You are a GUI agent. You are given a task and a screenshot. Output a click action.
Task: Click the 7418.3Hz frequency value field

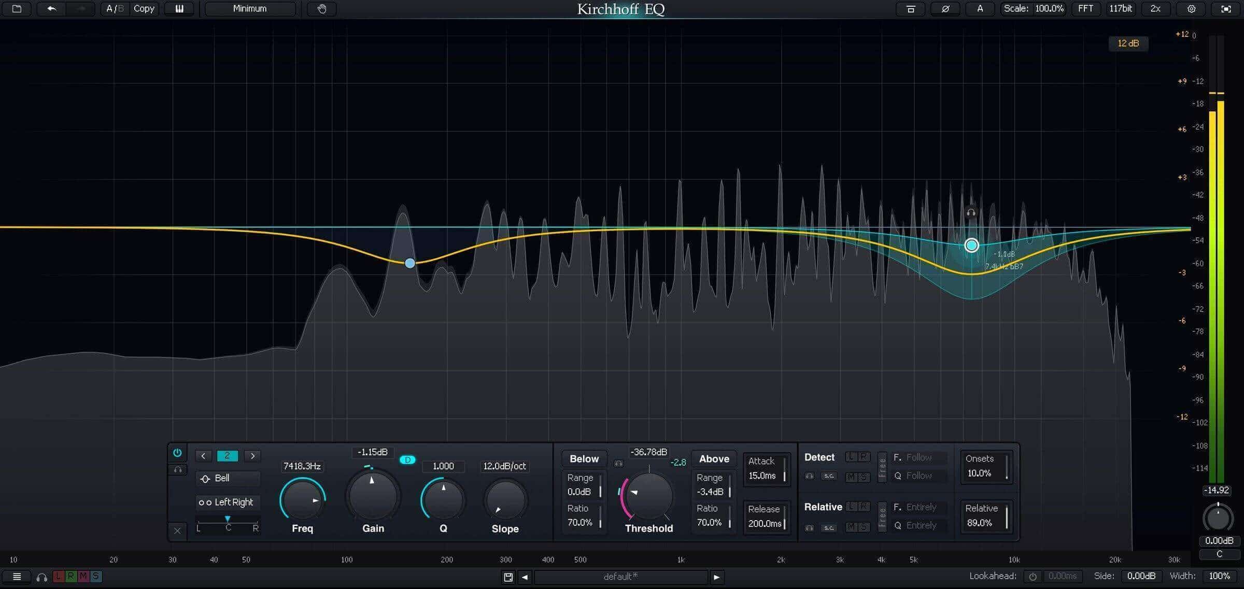click(302, 466)
